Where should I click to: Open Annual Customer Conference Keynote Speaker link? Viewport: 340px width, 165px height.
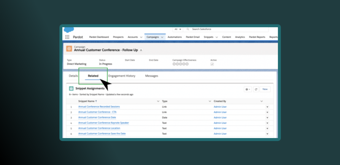tap(104, 123)
